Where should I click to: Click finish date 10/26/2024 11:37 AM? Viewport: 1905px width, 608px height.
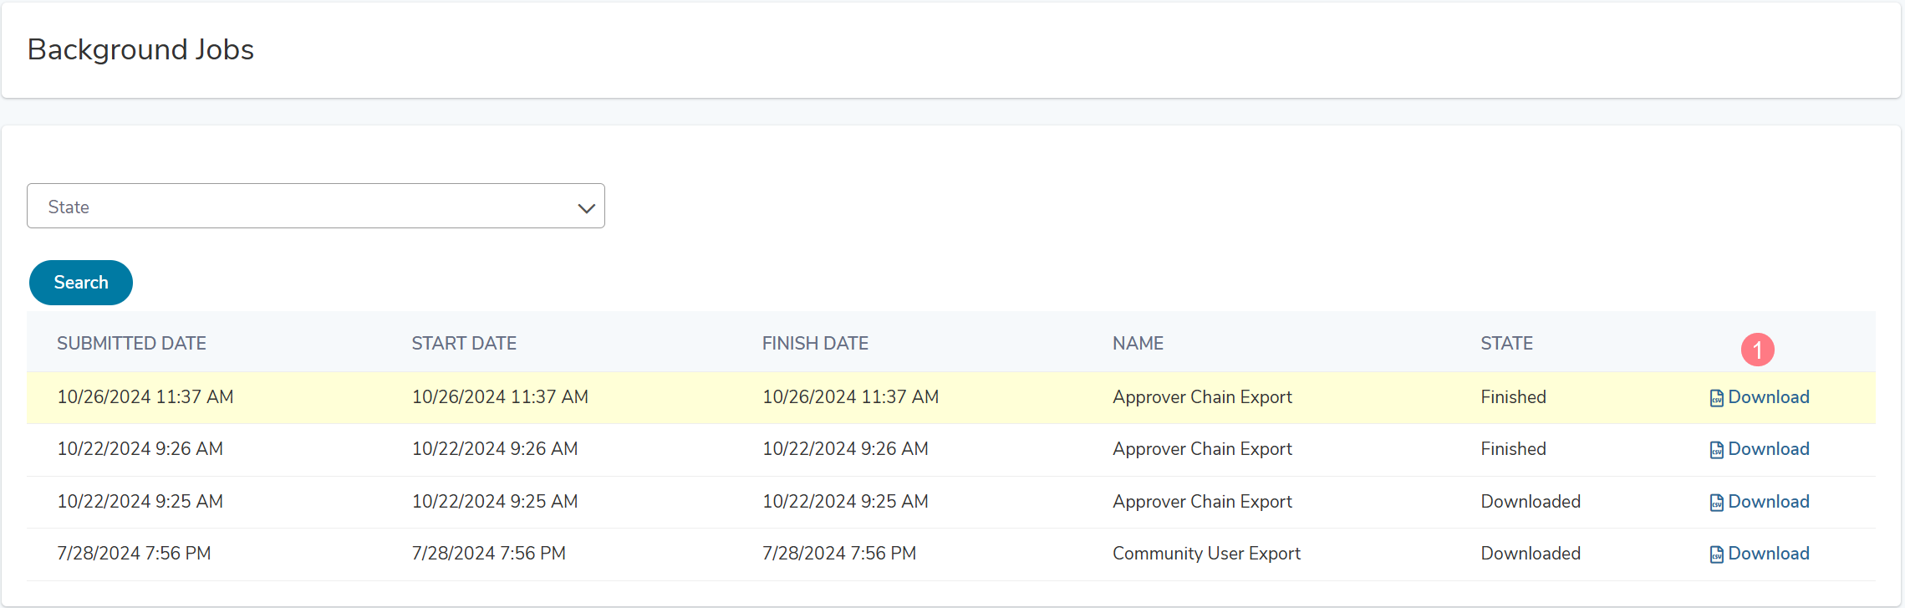point(850,397)
